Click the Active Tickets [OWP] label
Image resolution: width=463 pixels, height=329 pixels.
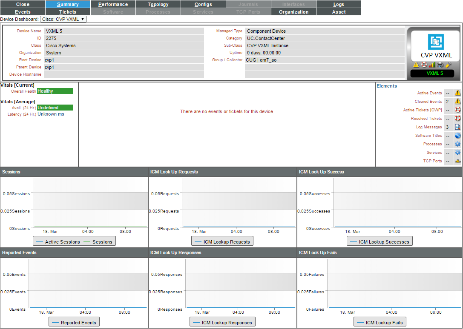pyautogui.click(x=423, y=110)
